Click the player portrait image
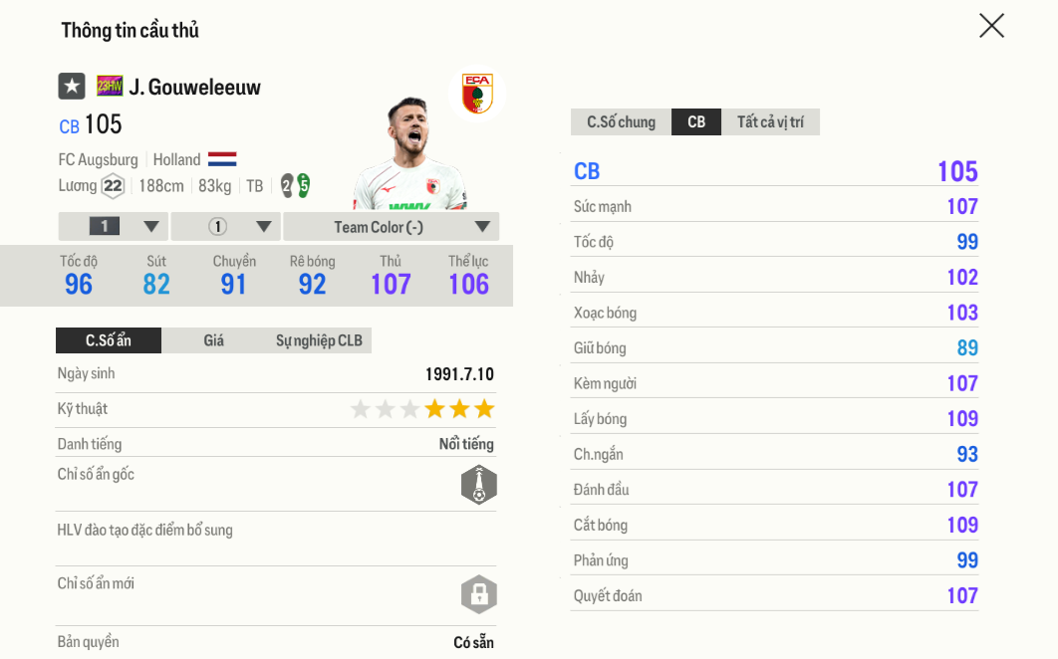The width and height of the screenshot is (1058, 659). (408, 154)
